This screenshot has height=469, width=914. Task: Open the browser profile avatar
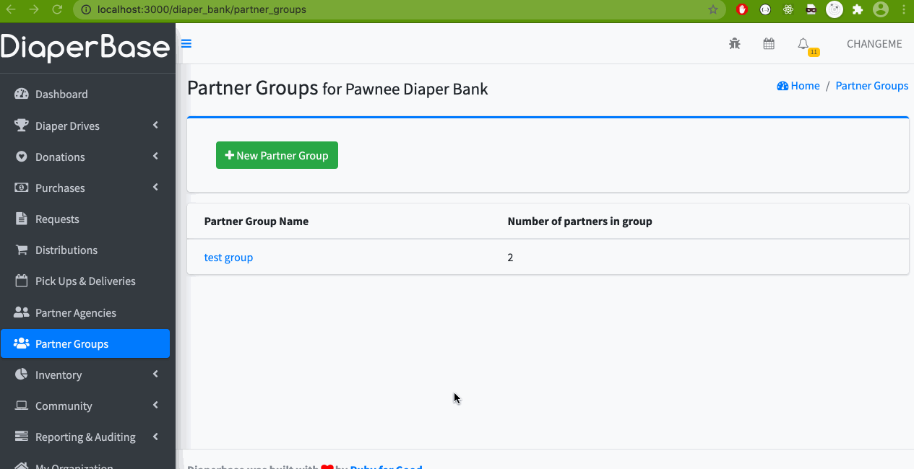pyautogui.click(x=880, y=9)
